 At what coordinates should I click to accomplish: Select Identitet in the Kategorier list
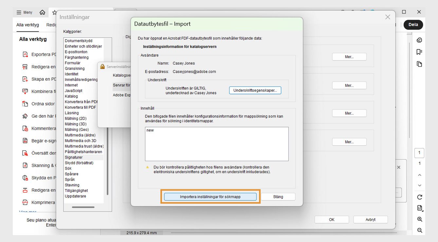click(72, 74)
